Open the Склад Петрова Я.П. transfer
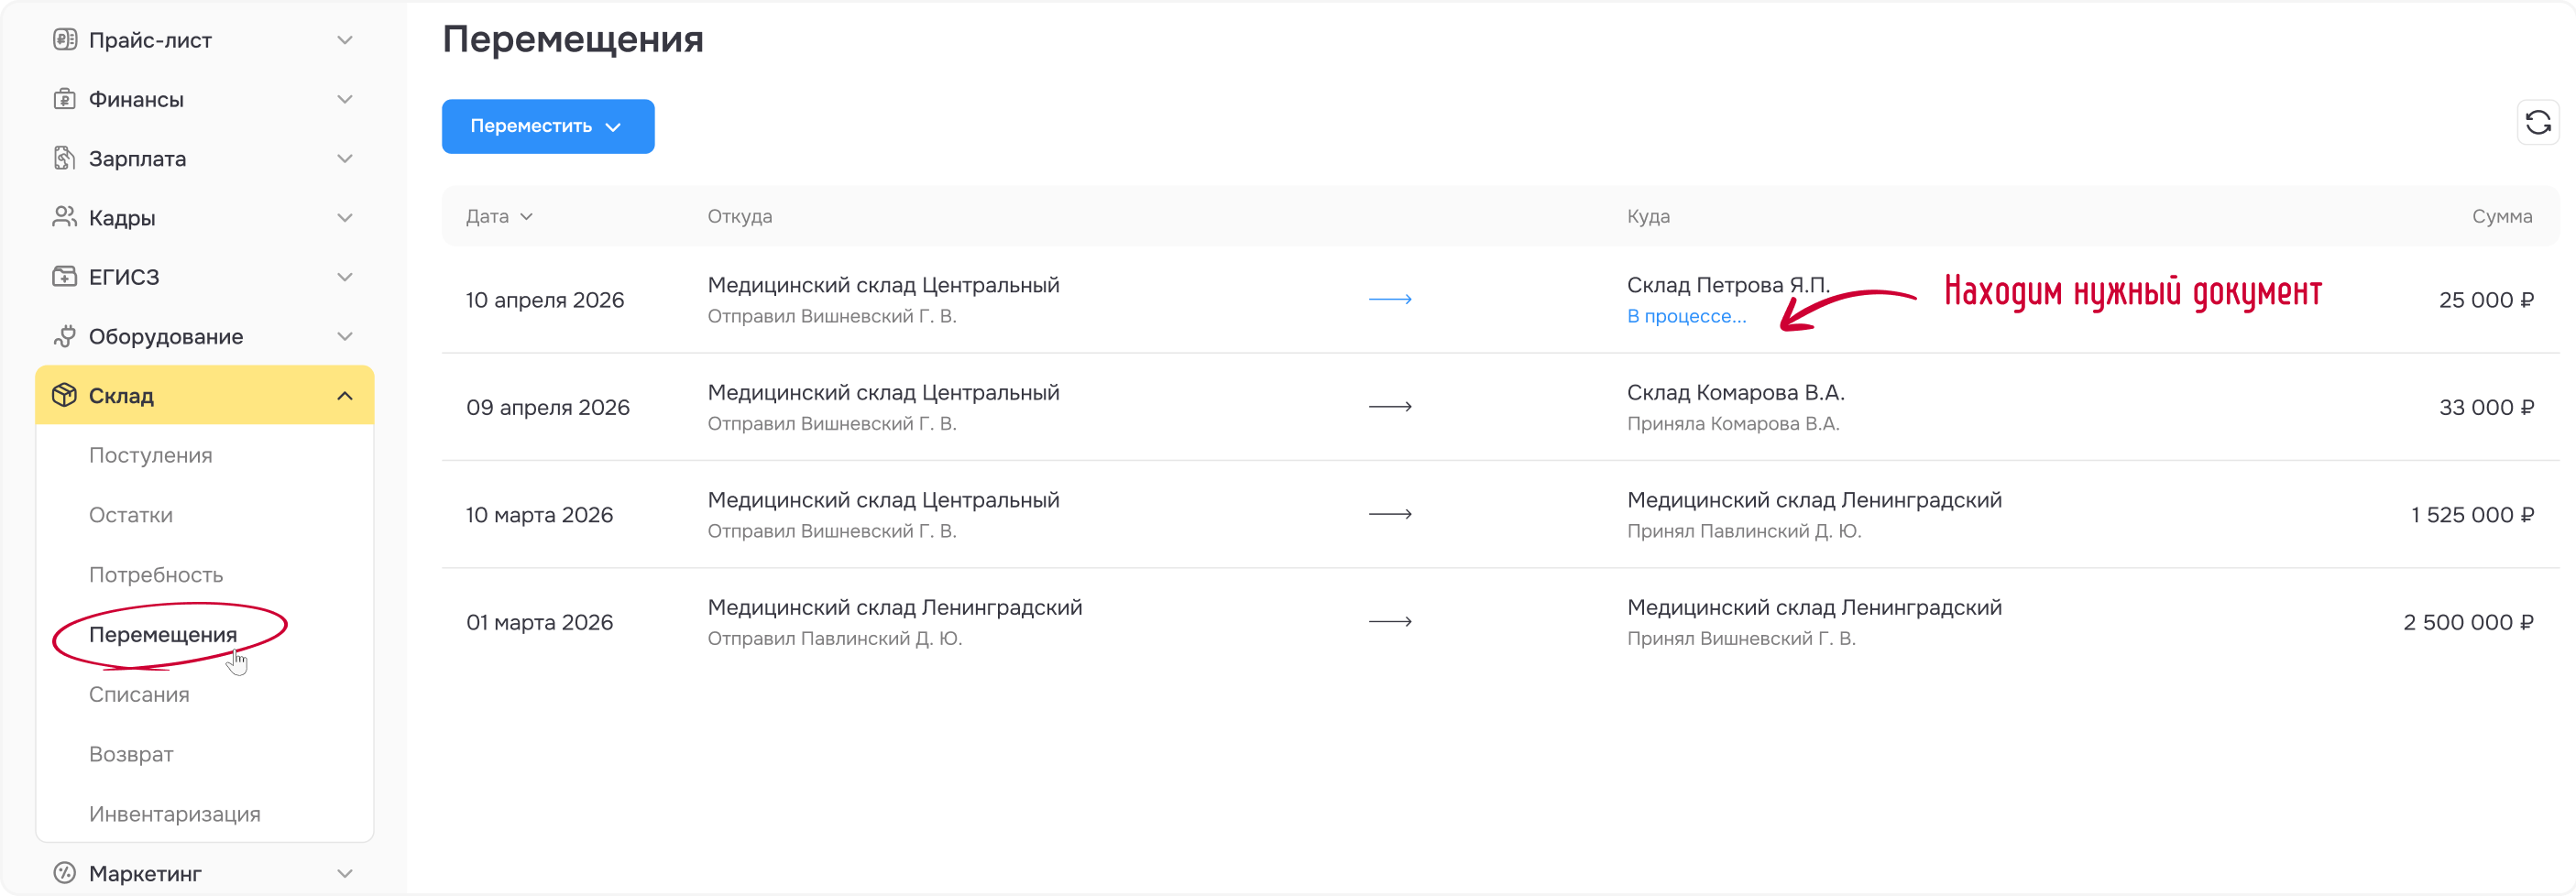 pos(1728,285)
